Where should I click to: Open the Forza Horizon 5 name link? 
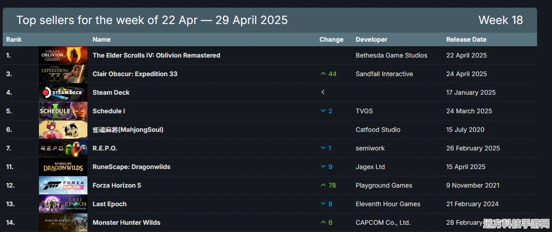coord(117,185)
